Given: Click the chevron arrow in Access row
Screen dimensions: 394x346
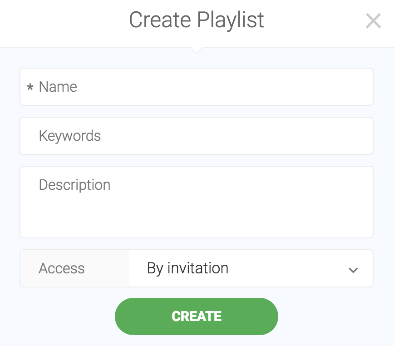Looking at the screenshot, I should point(353,270).
